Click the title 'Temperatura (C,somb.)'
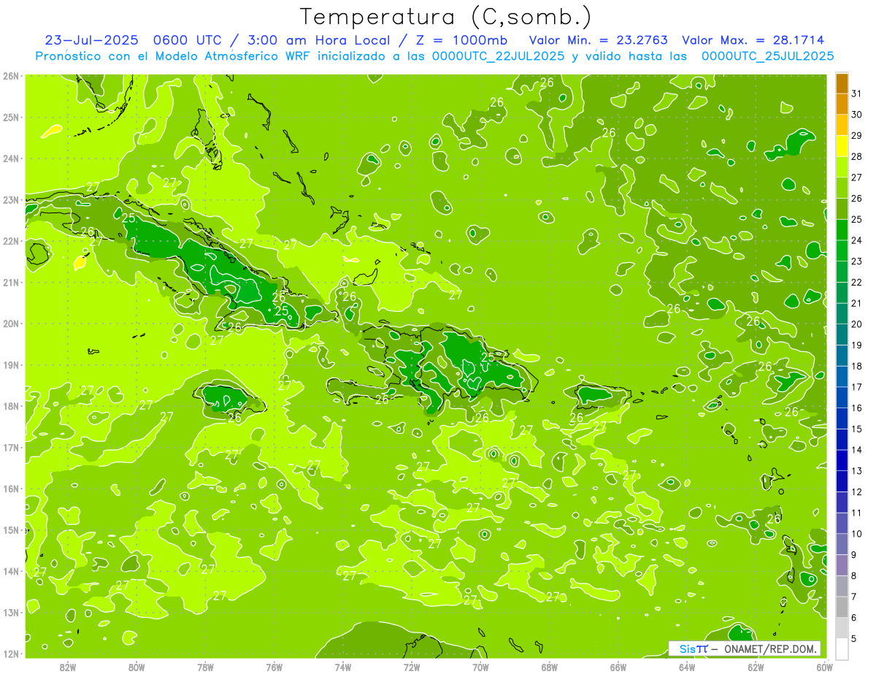Screen dimensions: 876x677 click(446, 16)
